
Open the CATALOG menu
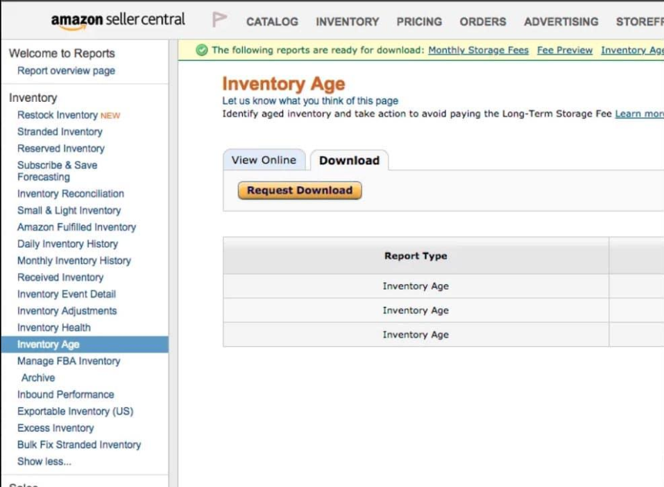(272, 21)
